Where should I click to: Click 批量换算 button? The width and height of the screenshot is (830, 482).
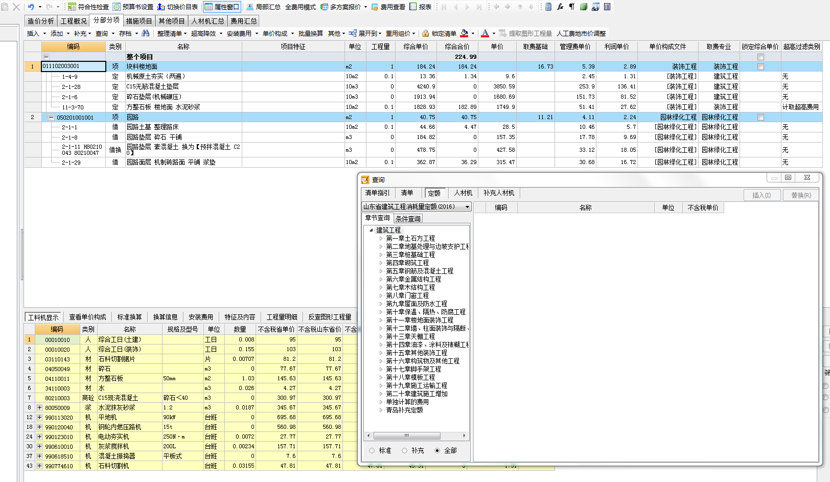[x=311, y=33]
